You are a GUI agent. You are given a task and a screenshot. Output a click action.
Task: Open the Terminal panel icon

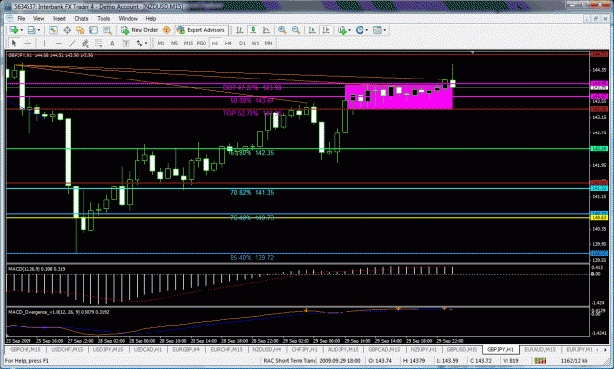(x=93, y=30)
